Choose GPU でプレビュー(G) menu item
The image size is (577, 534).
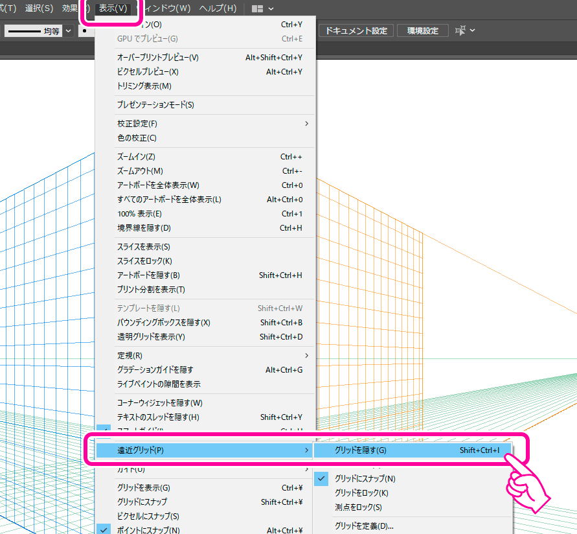click(205, 39)
